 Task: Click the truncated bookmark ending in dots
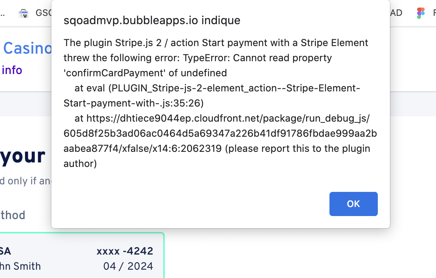[x=3, y=13]
